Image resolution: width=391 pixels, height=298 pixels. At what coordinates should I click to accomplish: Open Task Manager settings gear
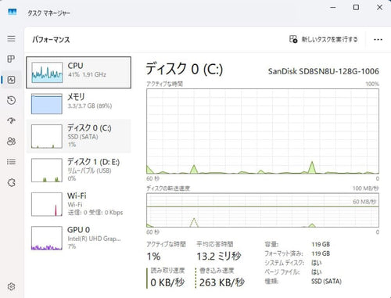click(x=11, y=286)
